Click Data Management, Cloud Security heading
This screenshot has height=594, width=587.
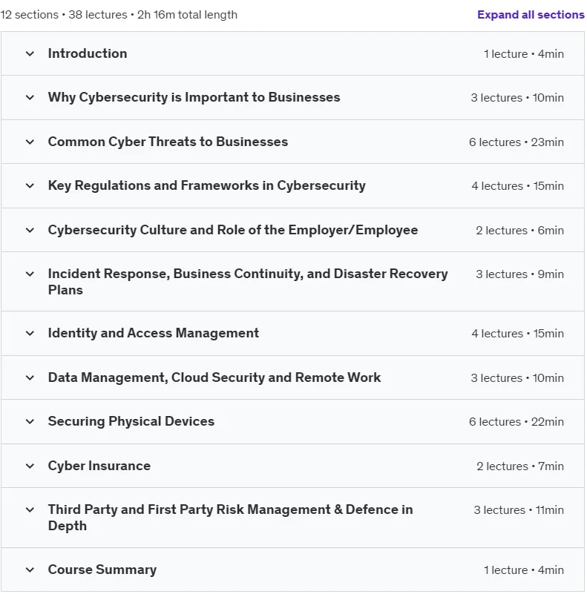214,377
